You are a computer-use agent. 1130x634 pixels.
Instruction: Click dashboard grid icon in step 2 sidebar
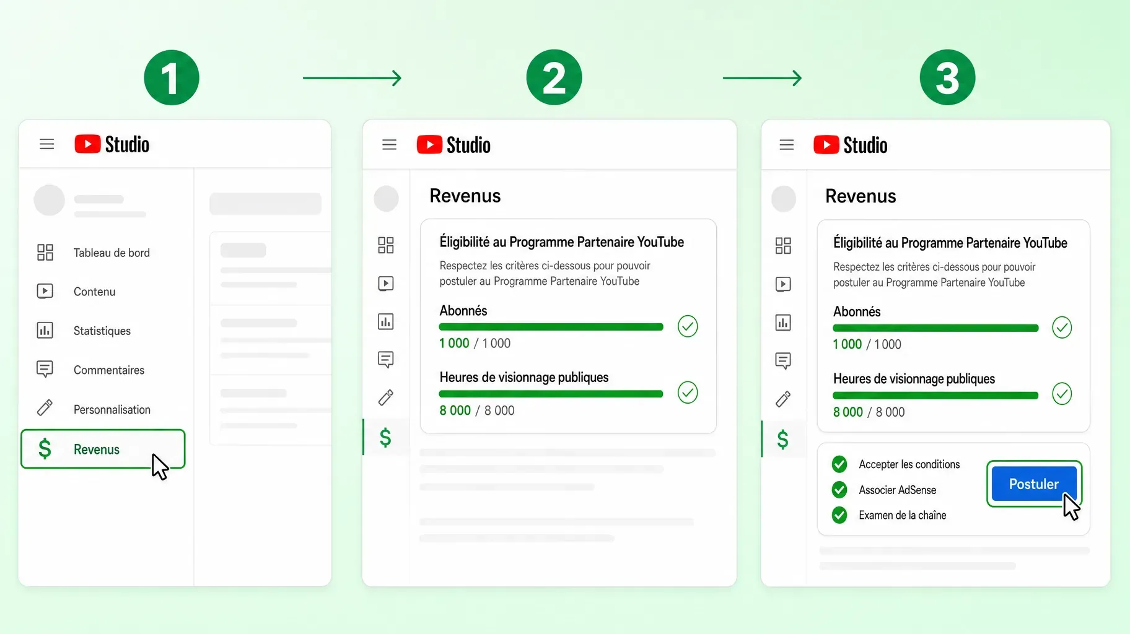(386, 245)
